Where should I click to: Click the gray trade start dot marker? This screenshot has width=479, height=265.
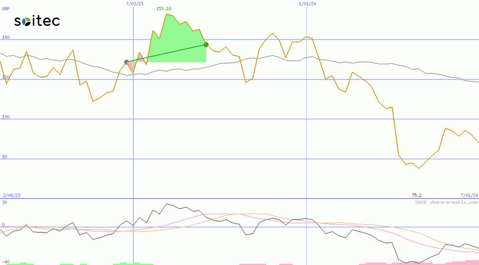[126, 62]
